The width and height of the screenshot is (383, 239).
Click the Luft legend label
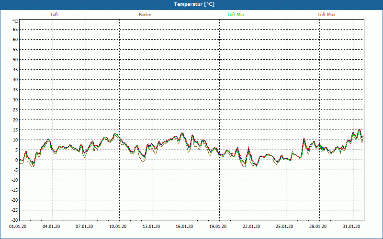[54, 15]
